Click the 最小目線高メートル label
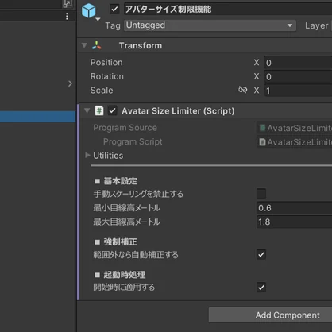 pyautogui.click(x=126, y=208)
